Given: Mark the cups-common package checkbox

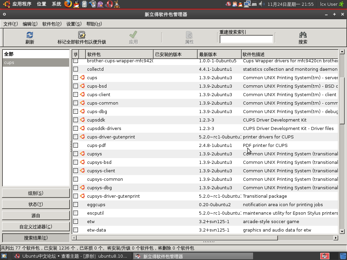Looking at the screenshot, I should [x=76, y=103].
